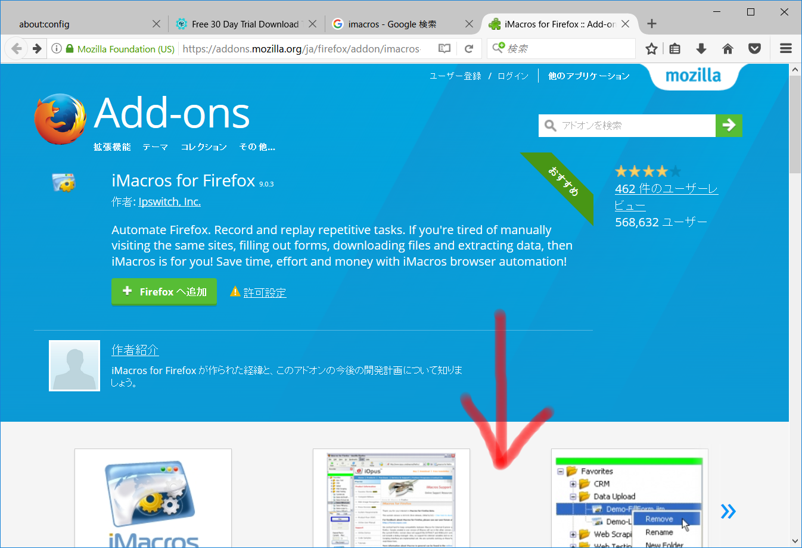Bookmark this page with the star icon
Image resolution: width=802 pixels, height=548 pixels.
[651, 49]
